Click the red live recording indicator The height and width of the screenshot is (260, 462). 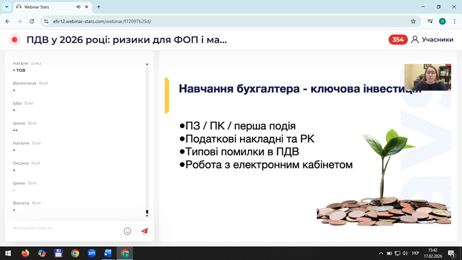[x=14, y=40]
